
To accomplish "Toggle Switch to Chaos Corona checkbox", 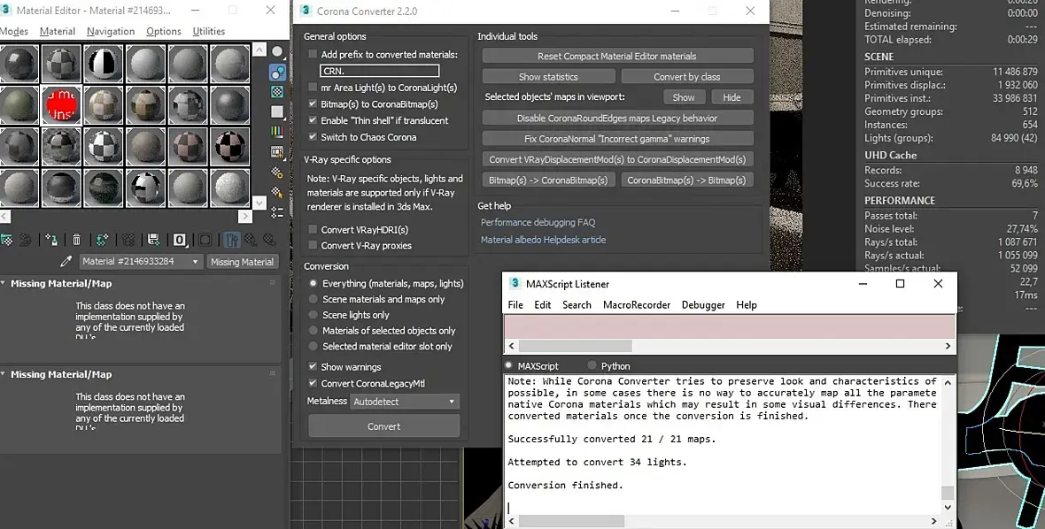I will pyautogui.click(x=313, y=137).
